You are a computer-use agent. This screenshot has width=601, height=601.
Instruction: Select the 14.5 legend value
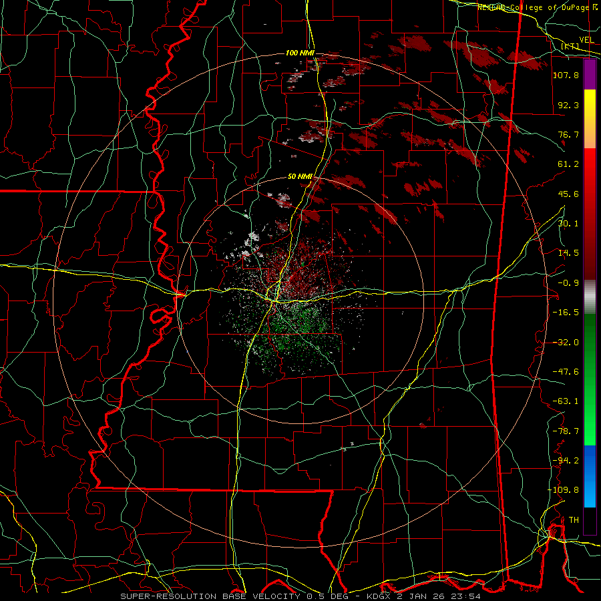568,252
